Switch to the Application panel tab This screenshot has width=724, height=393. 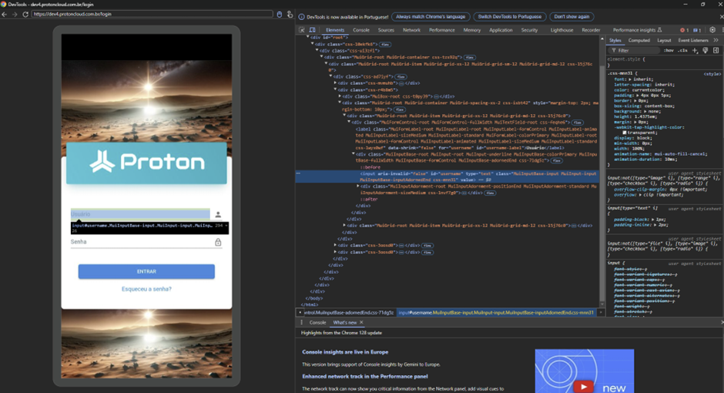(501, 30)
